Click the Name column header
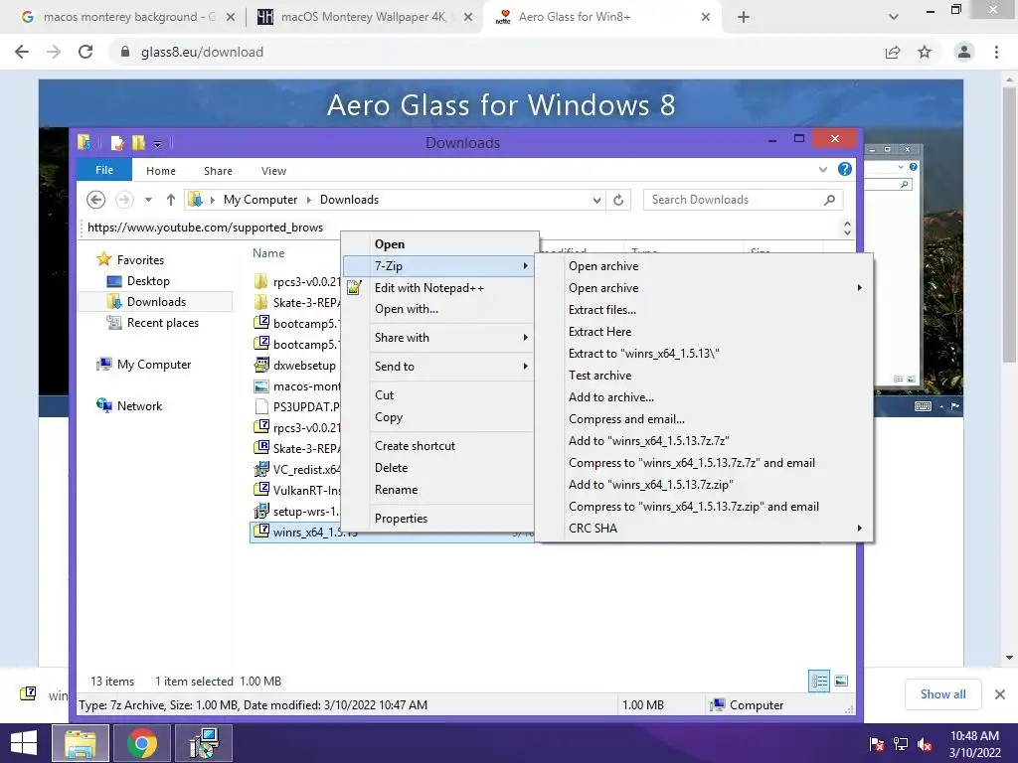The image size is (1018, 763). click(x=268, y=253)
